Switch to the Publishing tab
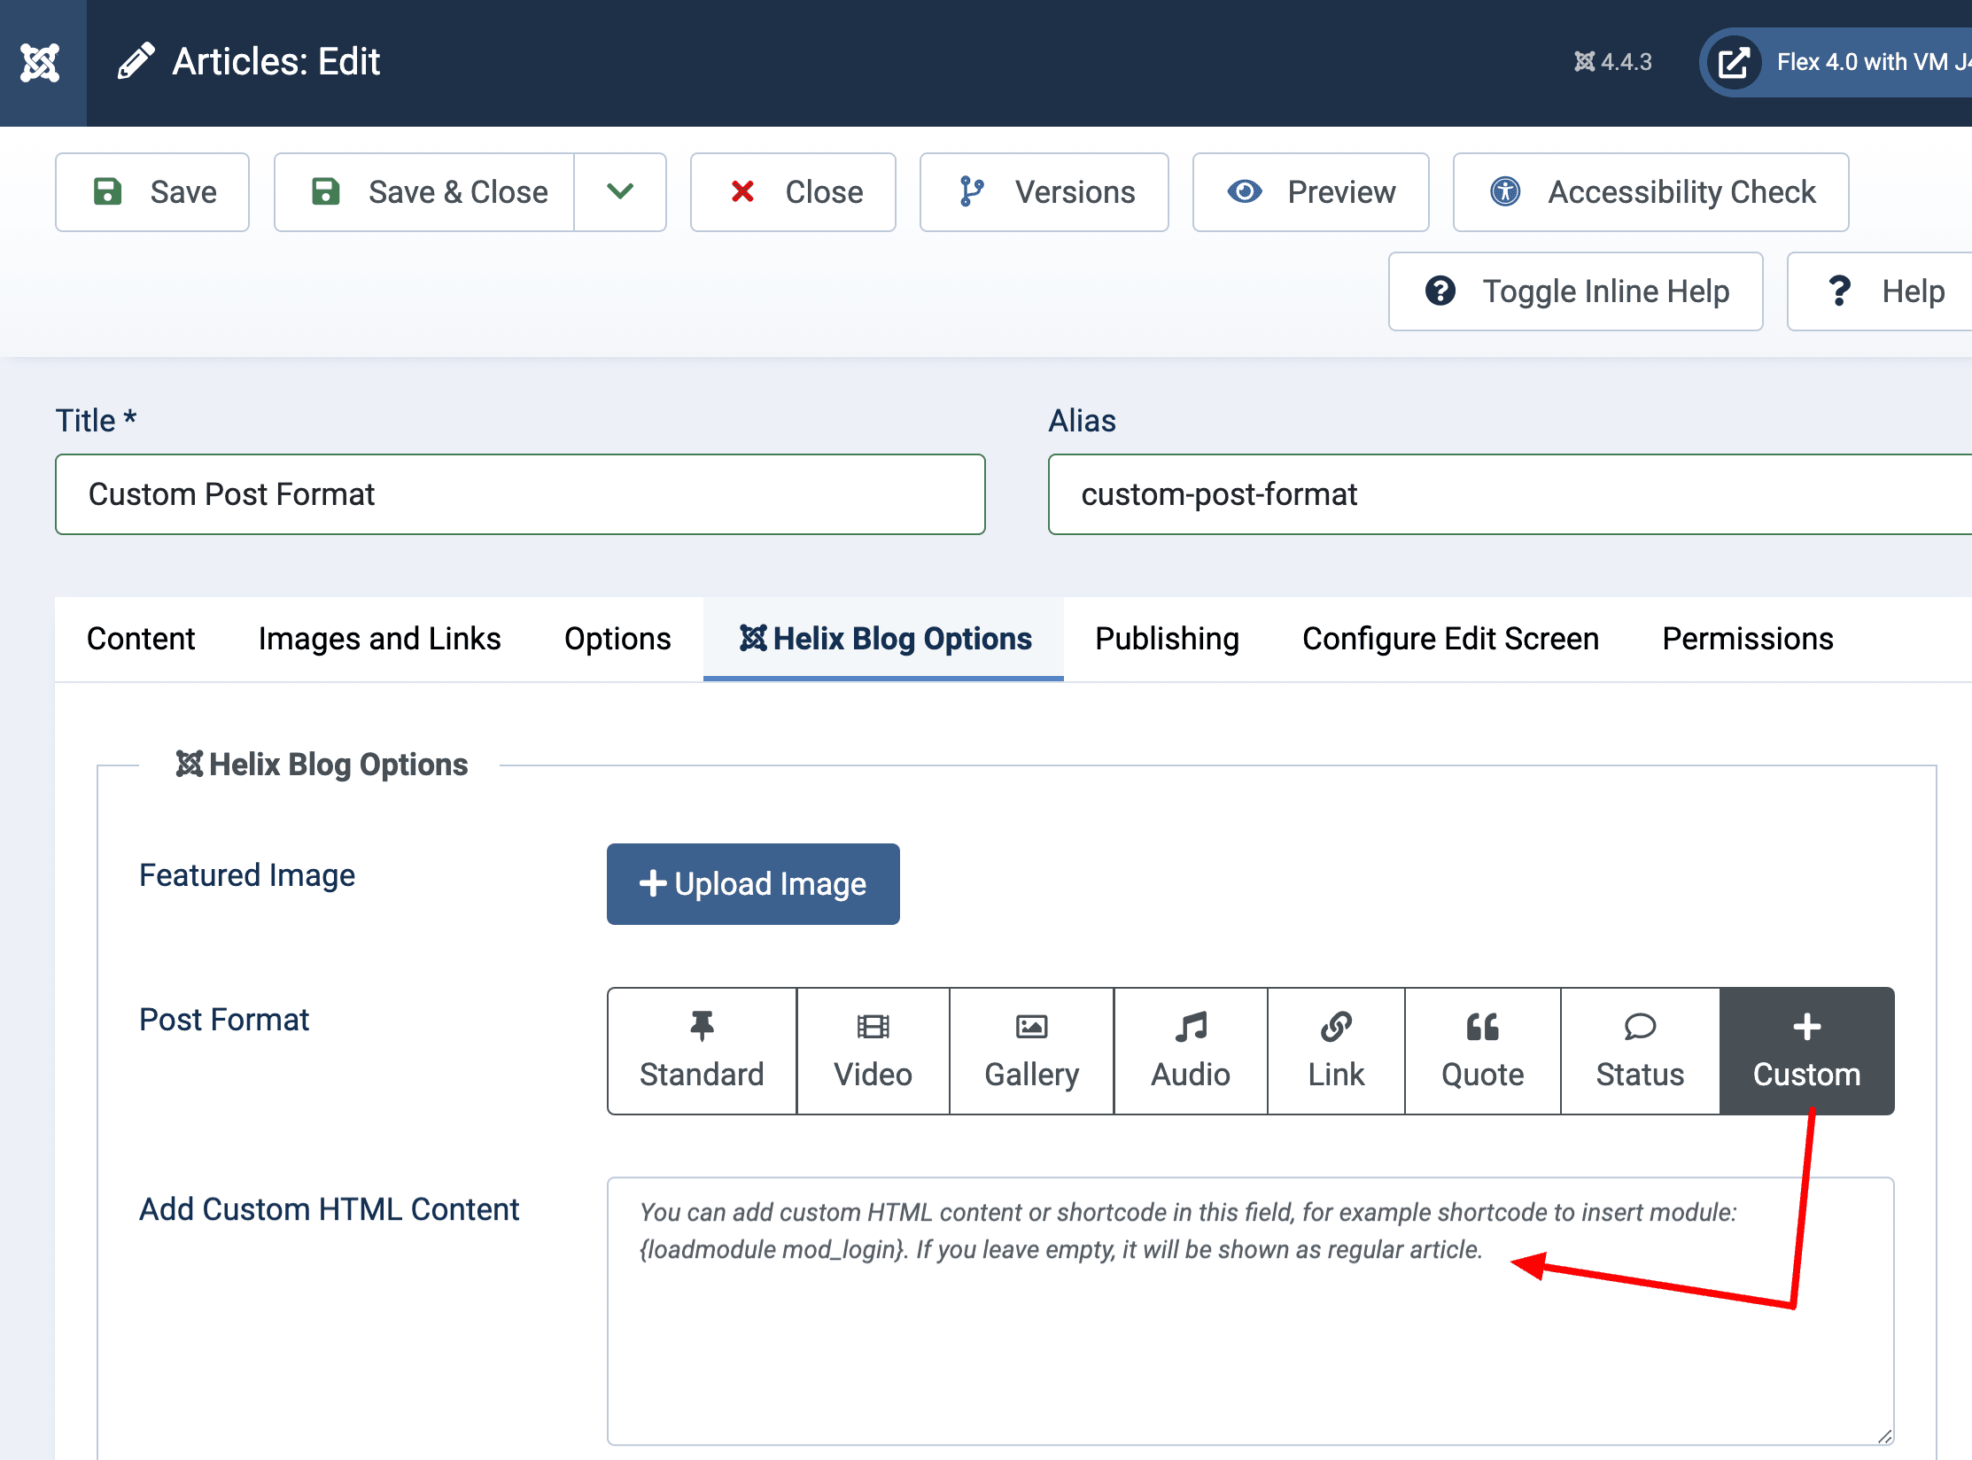Image resolution: width=1972 pixels, height=1460 pixels. click(x=1166, y=638)
